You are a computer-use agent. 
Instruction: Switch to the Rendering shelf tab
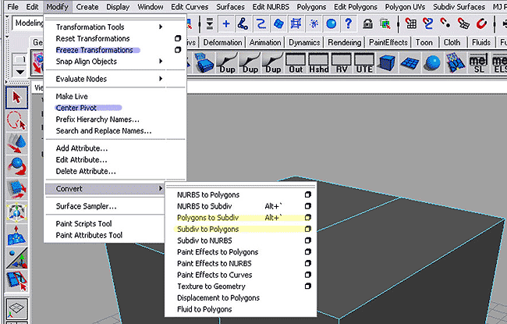tap(344, 42)
